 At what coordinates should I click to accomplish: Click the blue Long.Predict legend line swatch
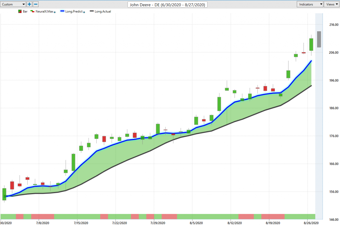(62, 11)
